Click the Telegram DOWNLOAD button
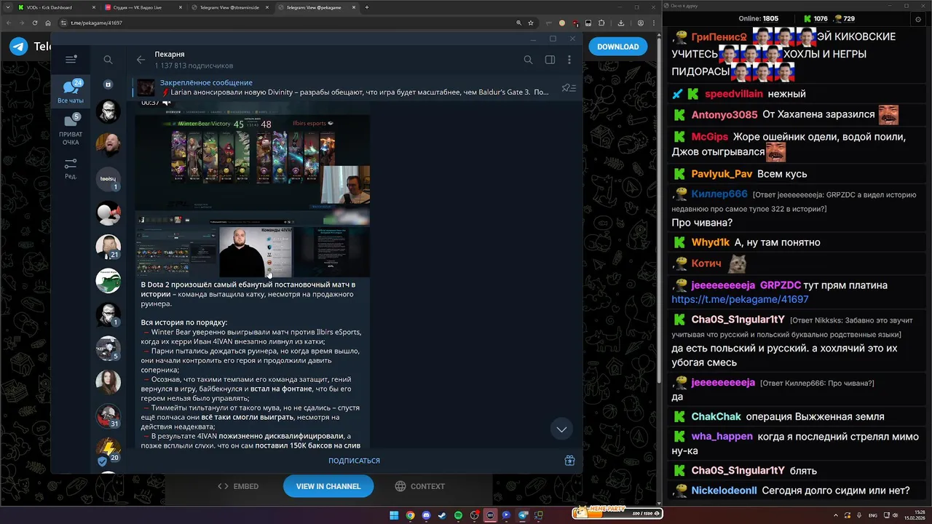 (617, 47)
